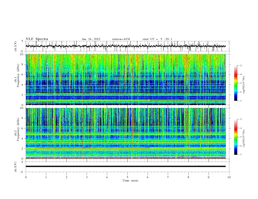Click time axis tick label '5'
The width and height of the screenshot is (258, 199).
[127, 177]
